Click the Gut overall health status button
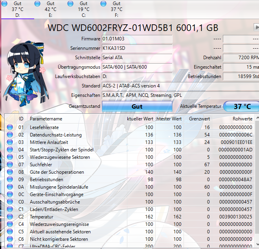This screenshot has width=259, height=249. [137, 106]
